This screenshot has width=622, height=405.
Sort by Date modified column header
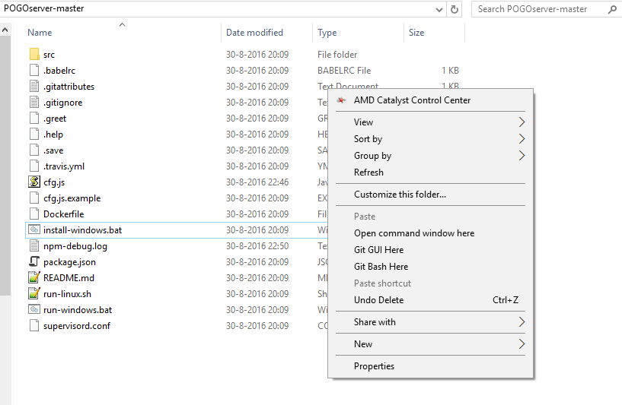pyautogui.click(x=254, y=33)
